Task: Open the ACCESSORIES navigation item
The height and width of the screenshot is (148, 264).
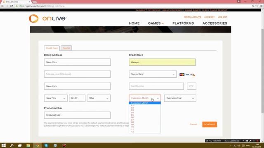Action: [x=214, y=23]
